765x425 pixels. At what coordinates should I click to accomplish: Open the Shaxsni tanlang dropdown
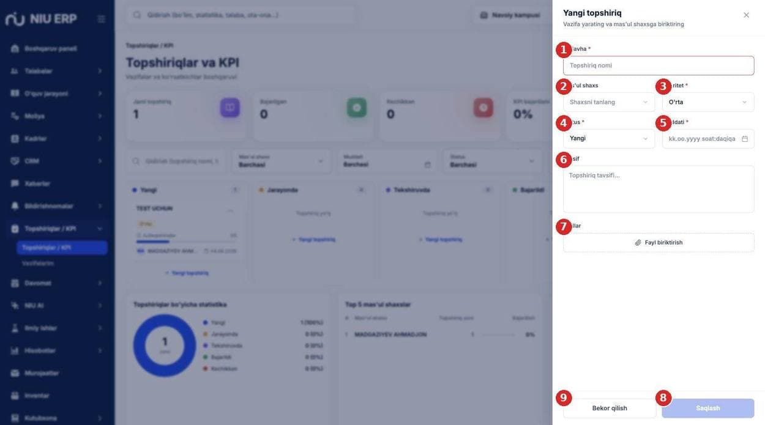coord(609,102)
